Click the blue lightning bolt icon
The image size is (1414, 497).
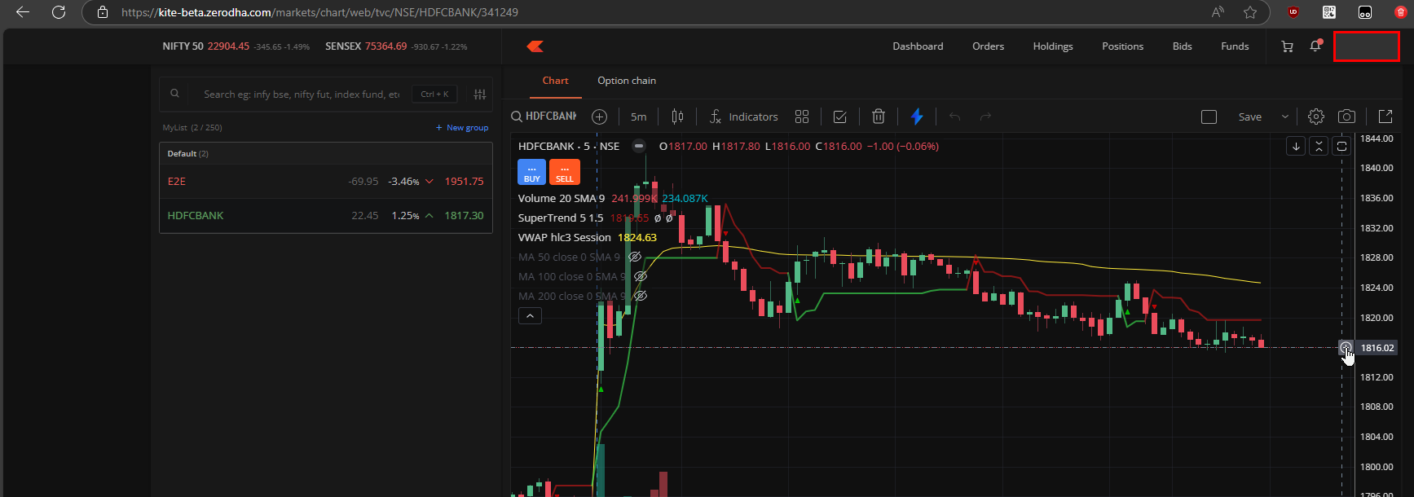pyautogui.click(x=917, y=117)
